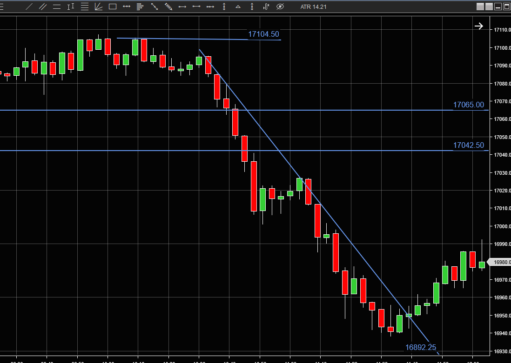Select the pencil freehand drawing tool
Screen dimensions: 511x363
point(168,7)
